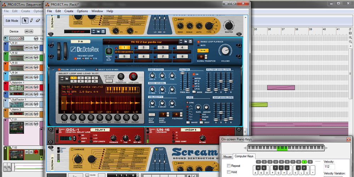354x177 pixels.
Task: Toggle LFO Sync button
Action: tap(188, 103)
